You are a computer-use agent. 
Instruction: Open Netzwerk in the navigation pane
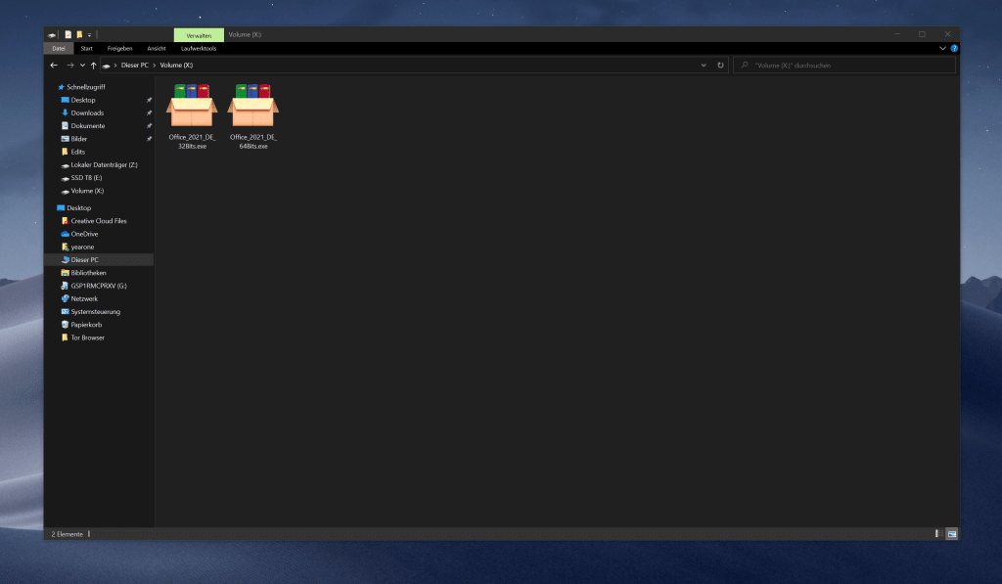(84, 299)
